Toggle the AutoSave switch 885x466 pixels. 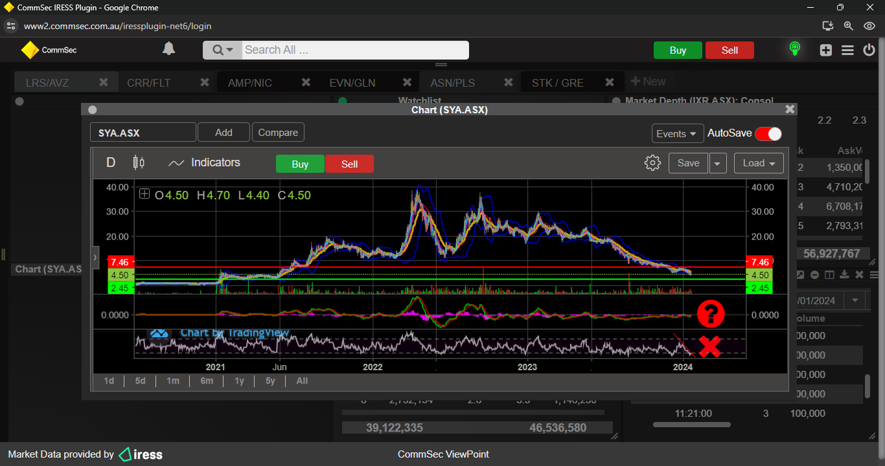click(768, 133)
